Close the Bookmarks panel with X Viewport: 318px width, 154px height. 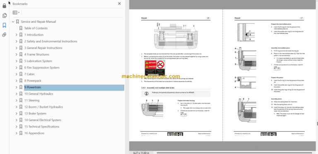(x=119, y=4)
